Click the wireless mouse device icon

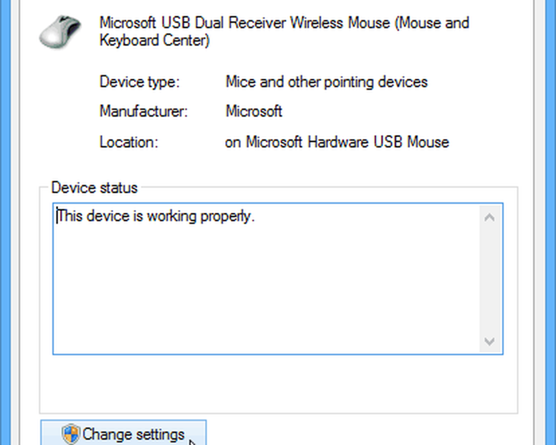point(59,33)
